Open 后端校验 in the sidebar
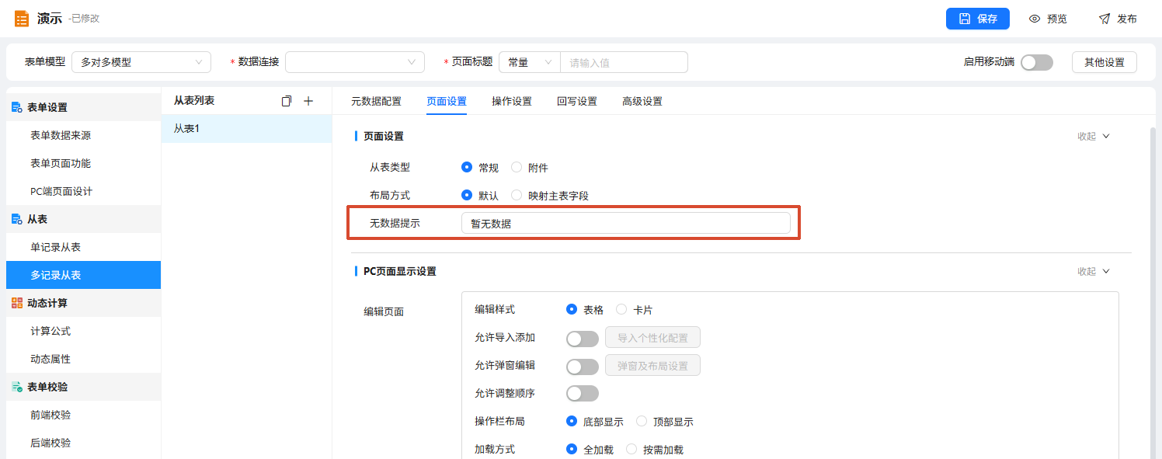Screen dimensions: 1162x459 pos(83,443)
